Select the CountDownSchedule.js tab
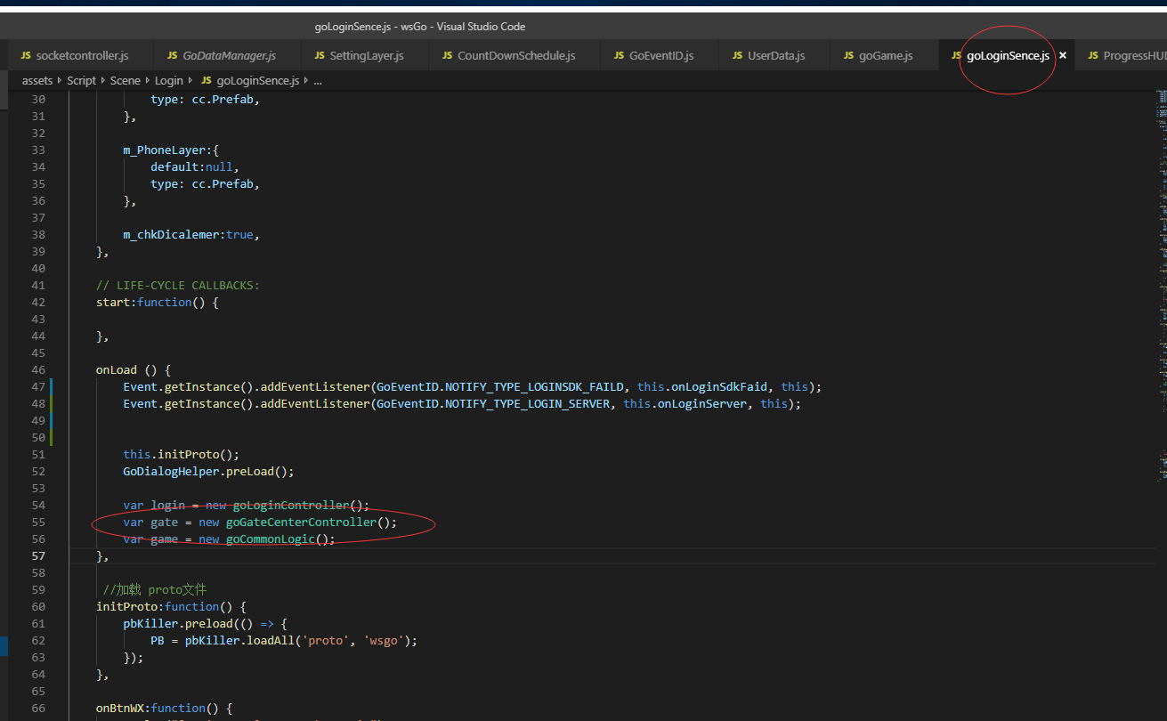The width and height of the screenshot is (1167, 721). click(x=515, y=55)
